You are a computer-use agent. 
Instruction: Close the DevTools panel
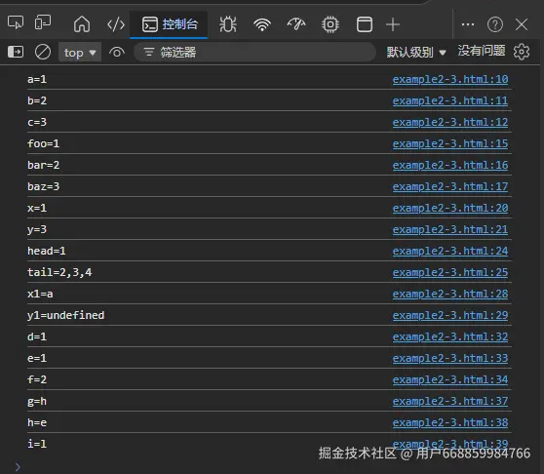coord(522,24)
